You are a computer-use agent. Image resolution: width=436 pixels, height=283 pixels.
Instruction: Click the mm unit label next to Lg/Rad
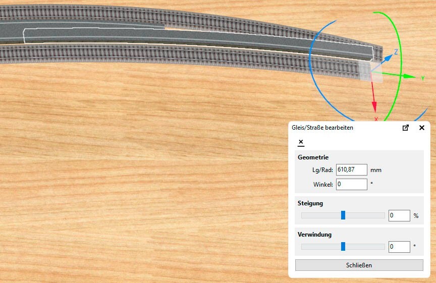click(x=376, y=170)
